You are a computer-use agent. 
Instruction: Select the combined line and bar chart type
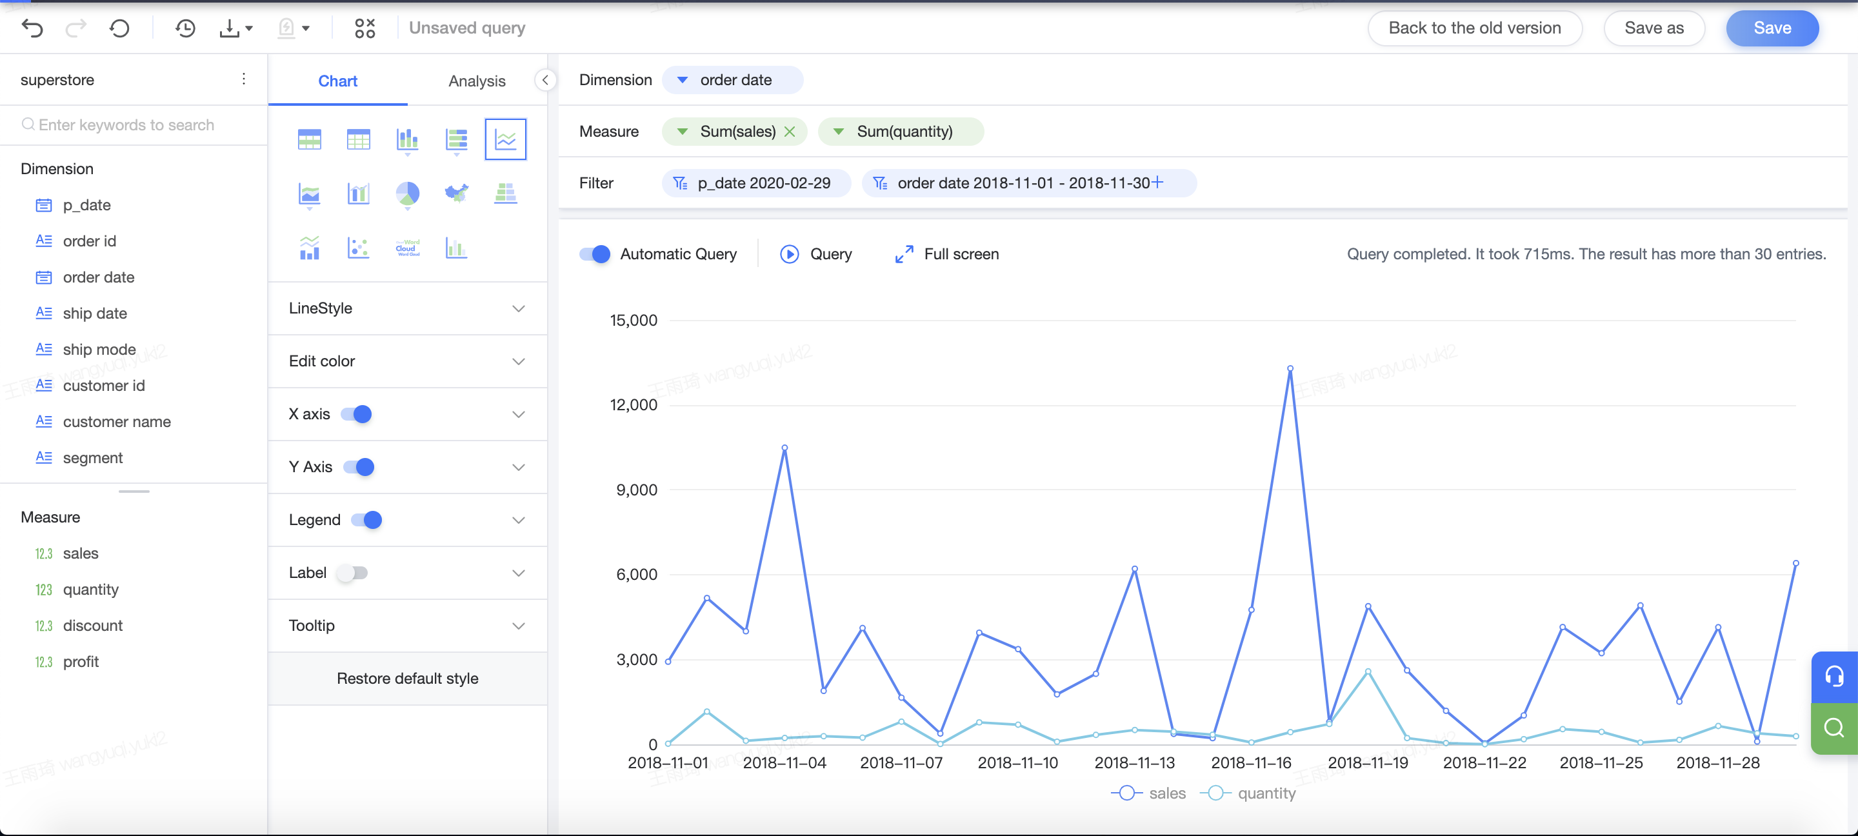point(310,248)
